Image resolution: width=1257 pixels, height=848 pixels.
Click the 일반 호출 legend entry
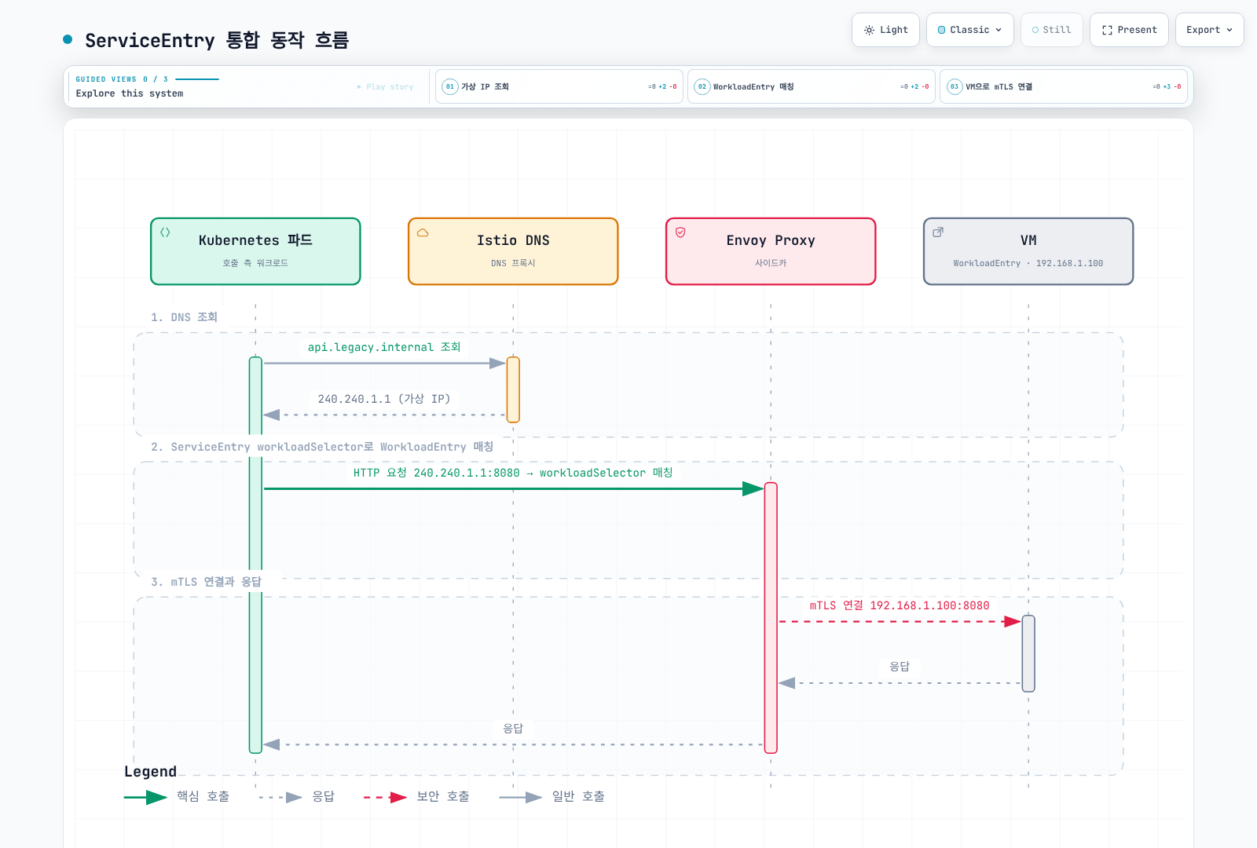click(552, 797)
